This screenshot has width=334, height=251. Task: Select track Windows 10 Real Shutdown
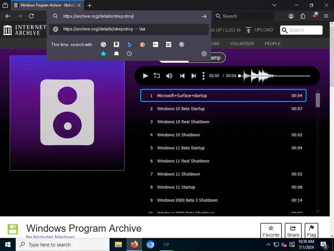[223, 122]
